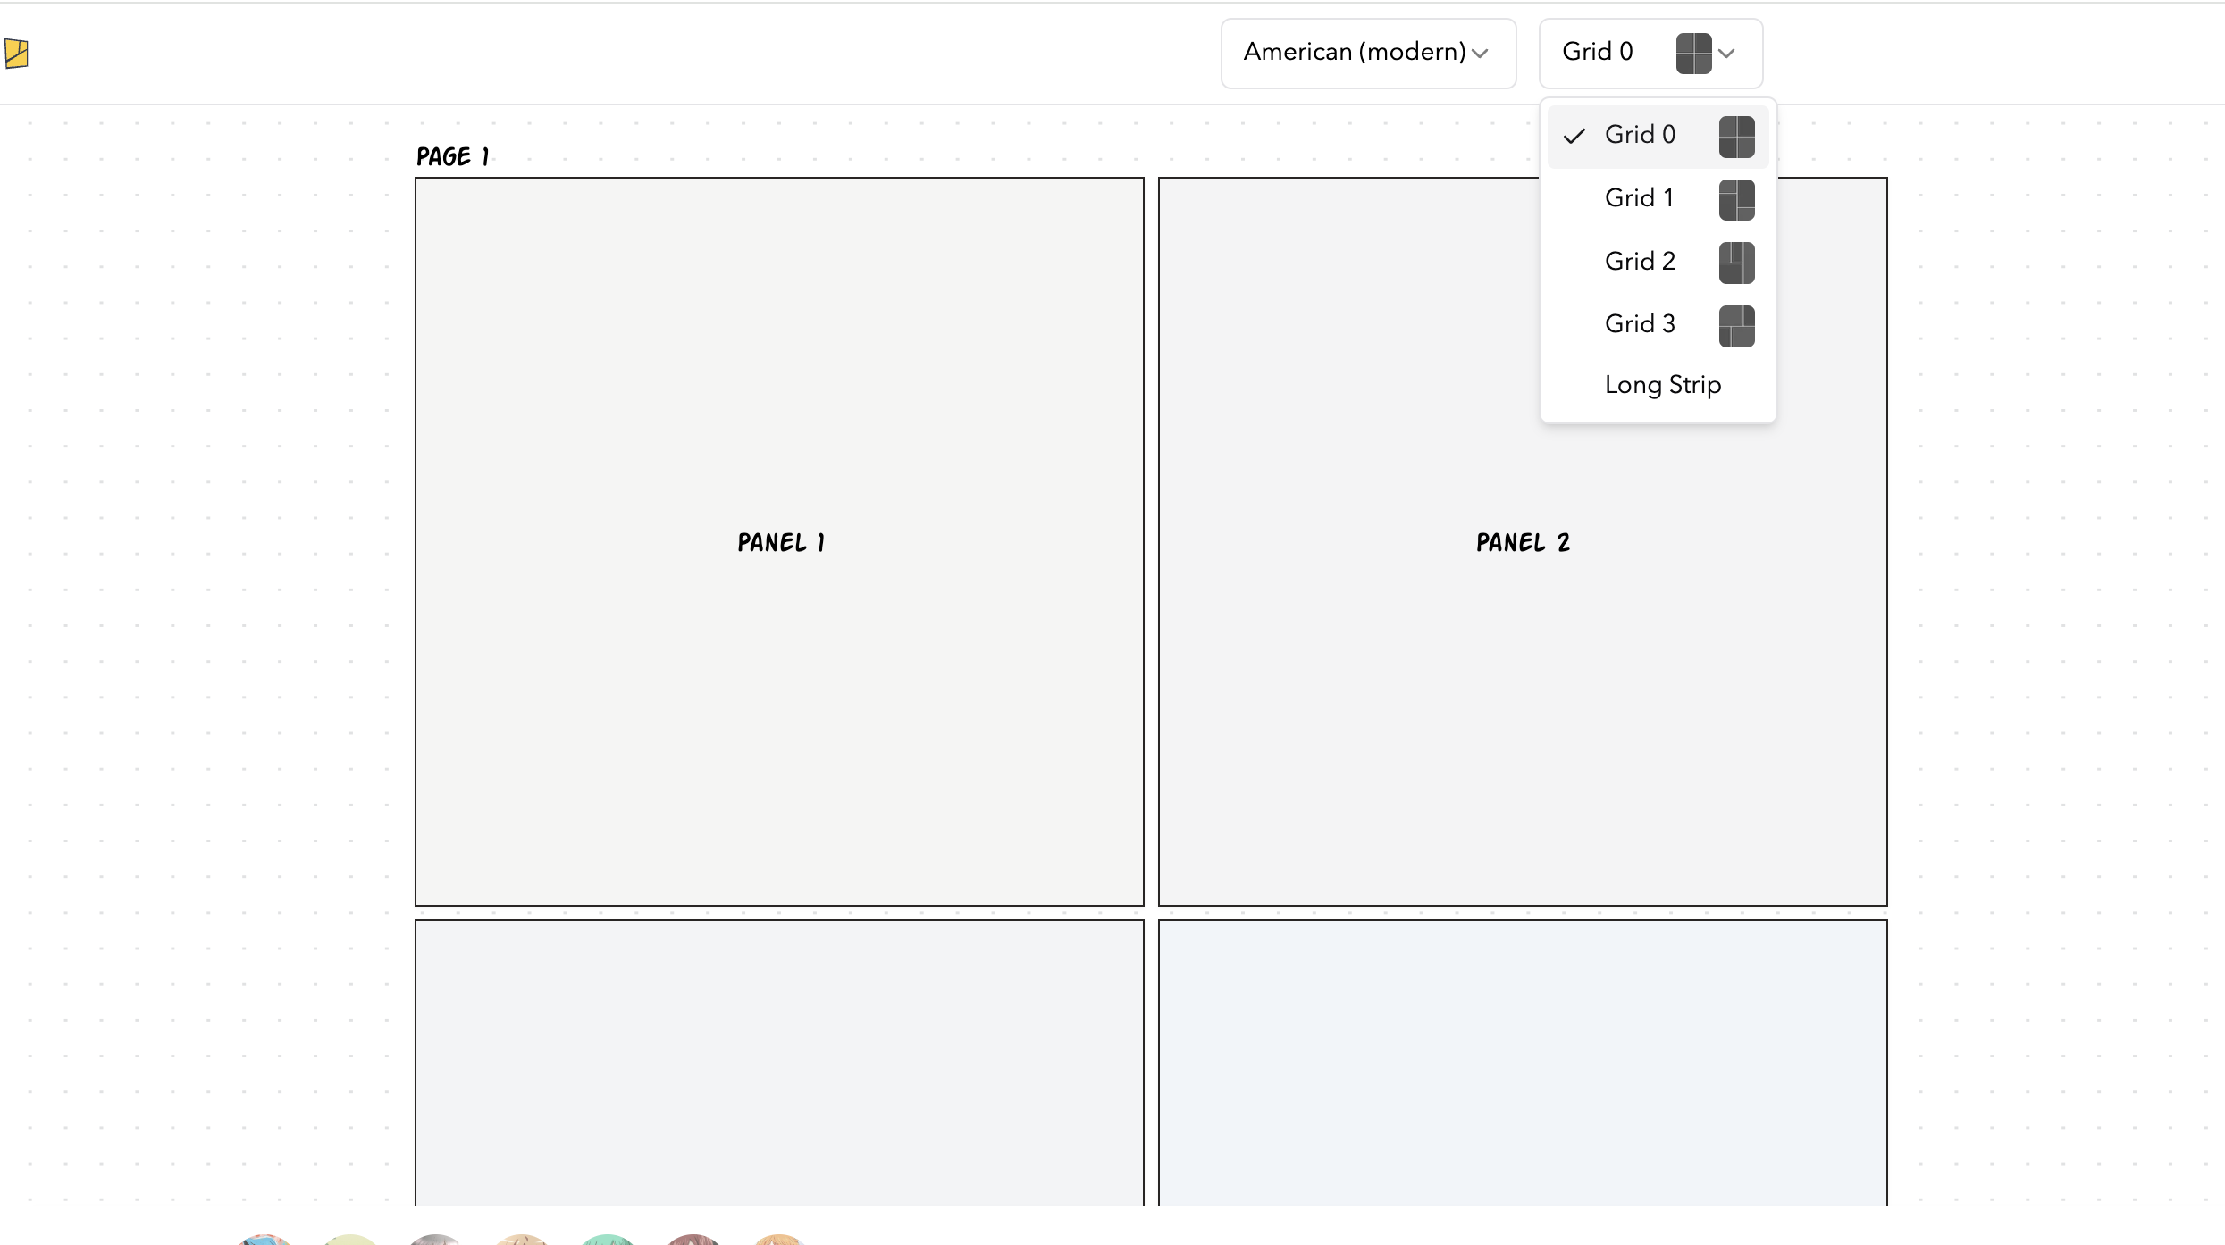Switch layout to Grid 3
Image resolution: width=2225 pixels, height=1245 pixels.
pos(1639,324)
